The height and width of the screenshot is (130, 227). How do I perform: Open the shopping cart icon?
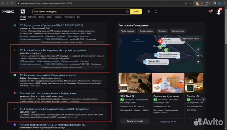pyautogui.click(x=210, y=11)
